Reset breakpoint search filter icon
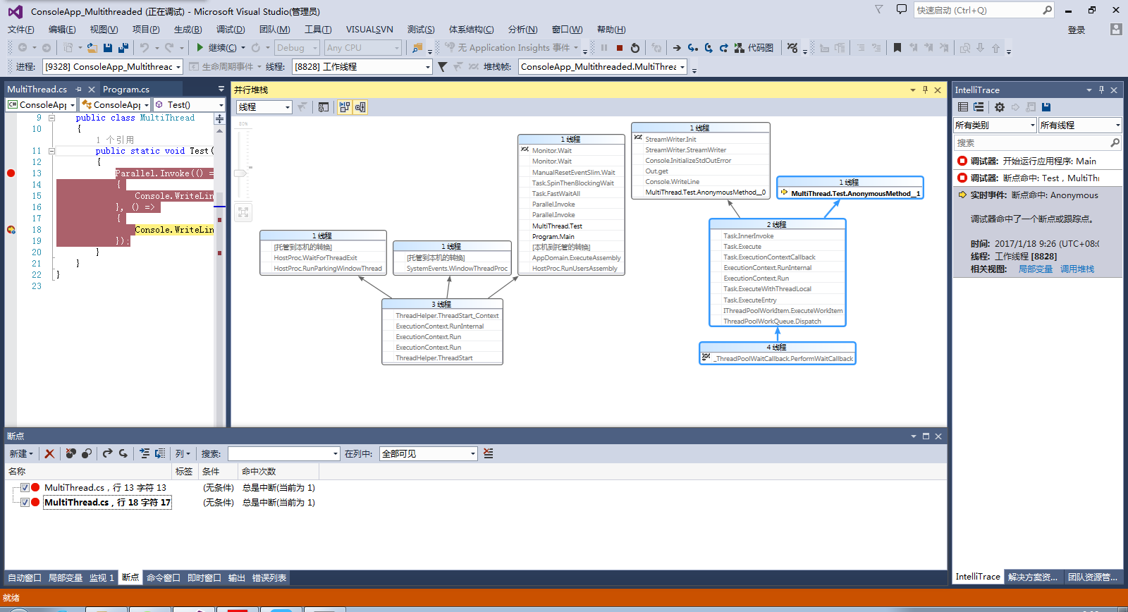Viewport: 1128px width, 612px height. pyautogui.click(x=489, y=453)
